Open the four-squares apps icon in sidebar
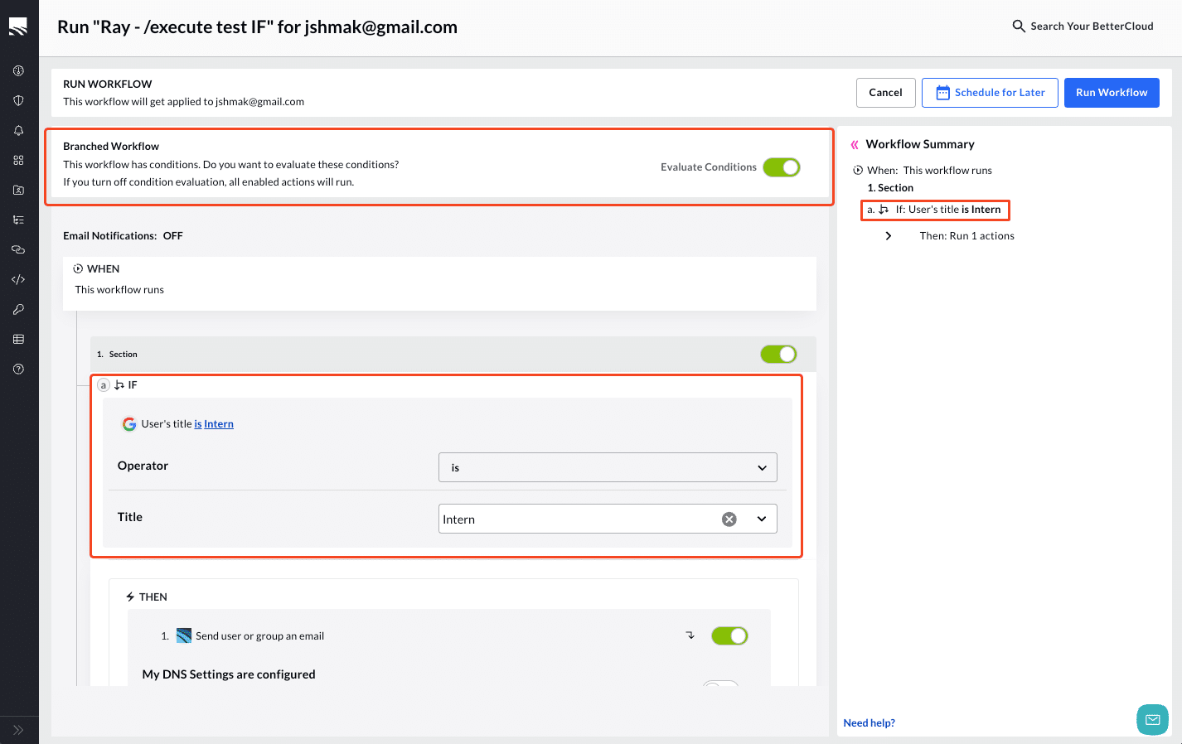 tap(18, 161)
